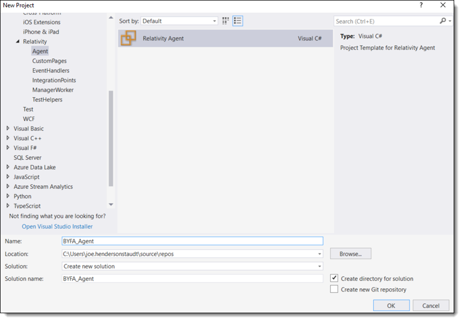
Task: Expand the Visual Basic node
Action: pos(8,129)
